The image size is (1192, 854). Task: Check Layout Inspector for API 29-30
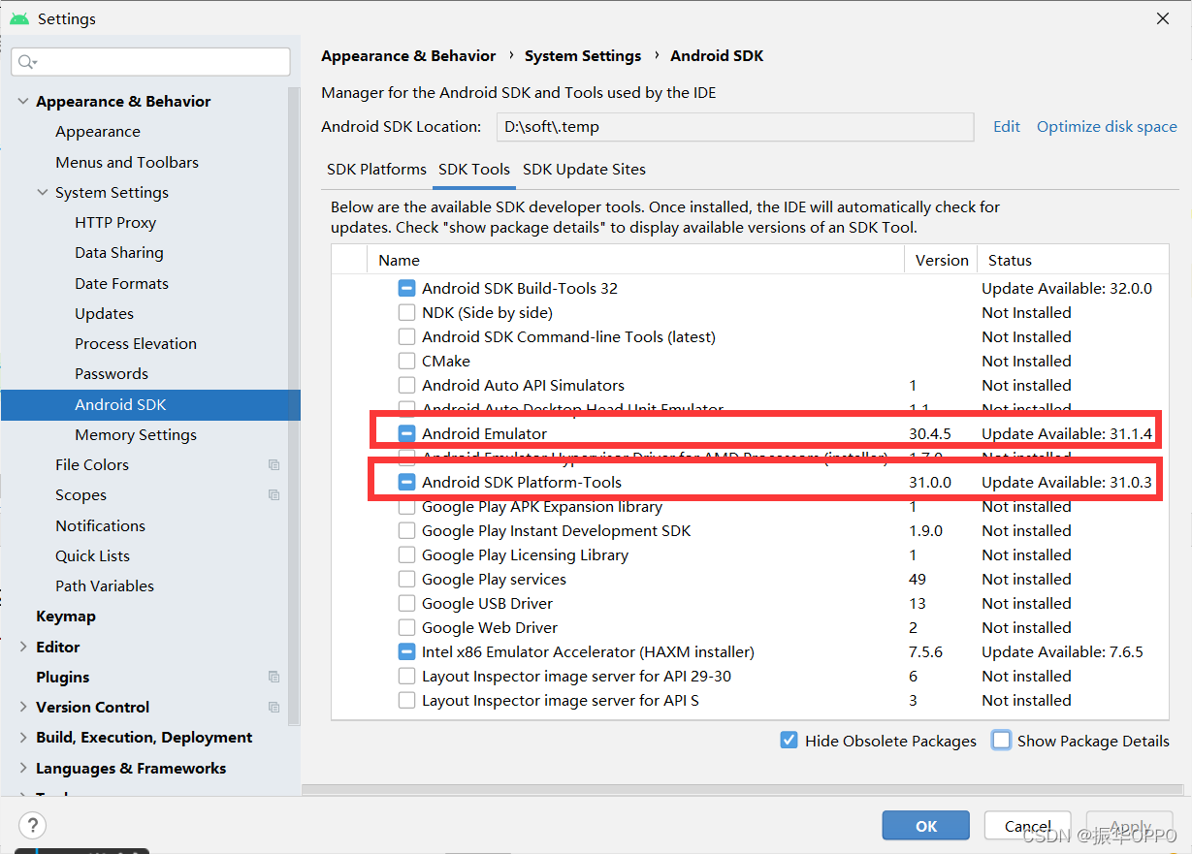pos(406,676)
